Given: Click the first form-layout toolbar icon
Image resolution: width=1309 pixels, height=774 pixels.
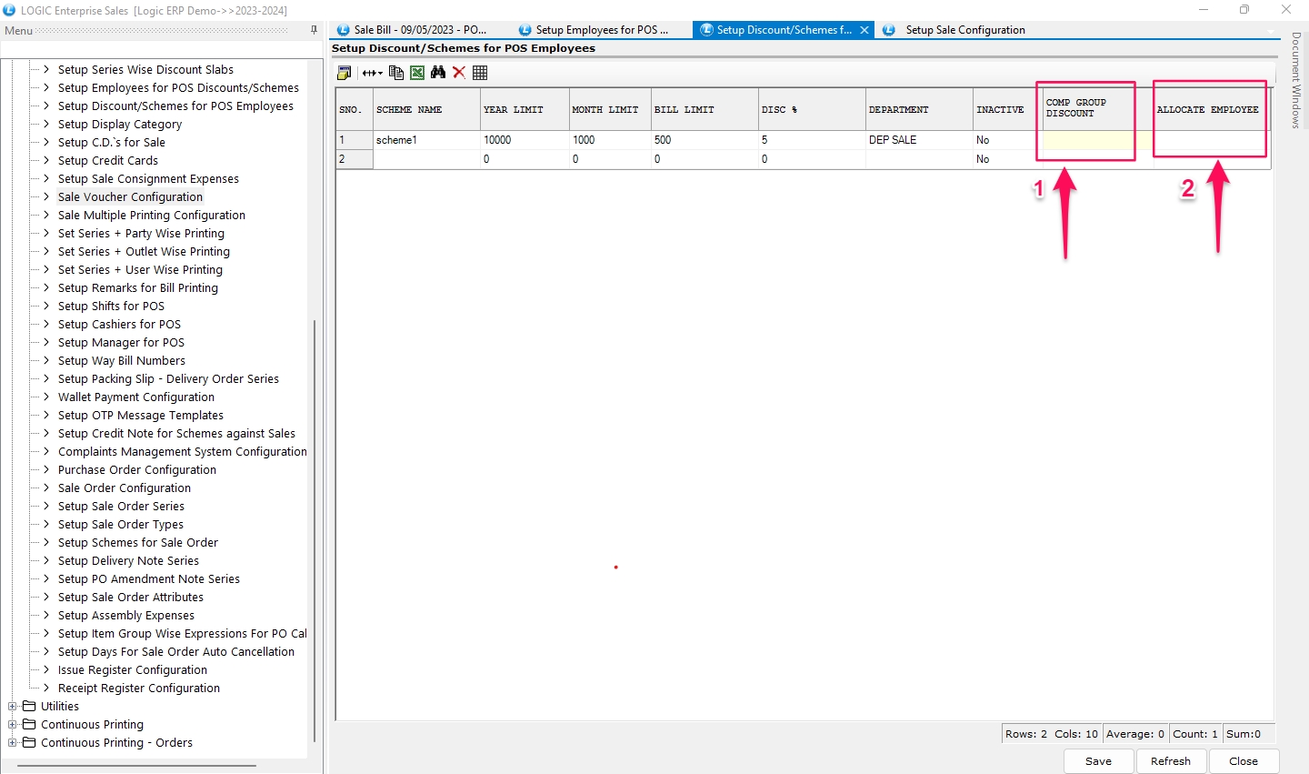Looking at the screenshot, I should [x=345, y=73].
